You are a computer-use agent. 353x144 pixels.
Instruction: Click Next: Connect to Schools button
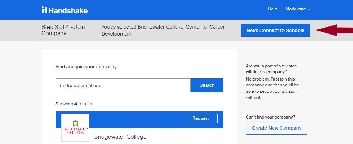pos(275,30)
